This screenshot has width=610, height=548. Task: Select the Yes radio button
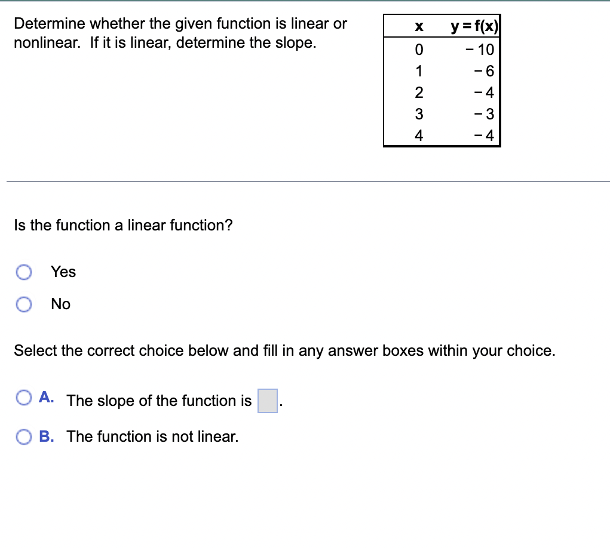pos(24,272)
